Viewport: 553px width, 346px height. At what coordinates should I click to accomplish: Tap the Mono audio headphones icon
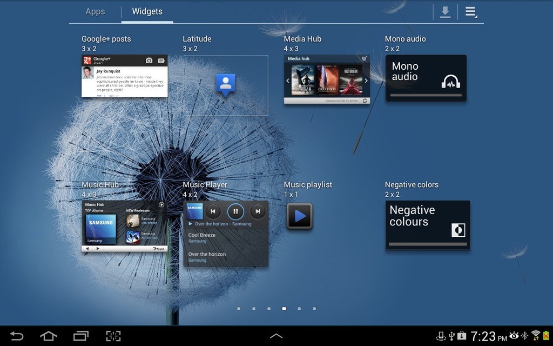[451, 82]
